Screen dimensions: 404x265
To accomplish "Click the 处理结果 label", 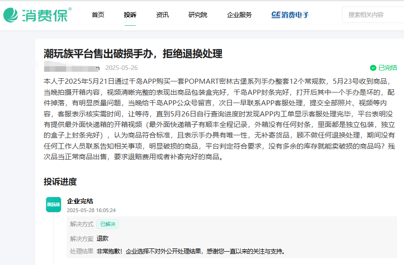I will tap(82, 251).
